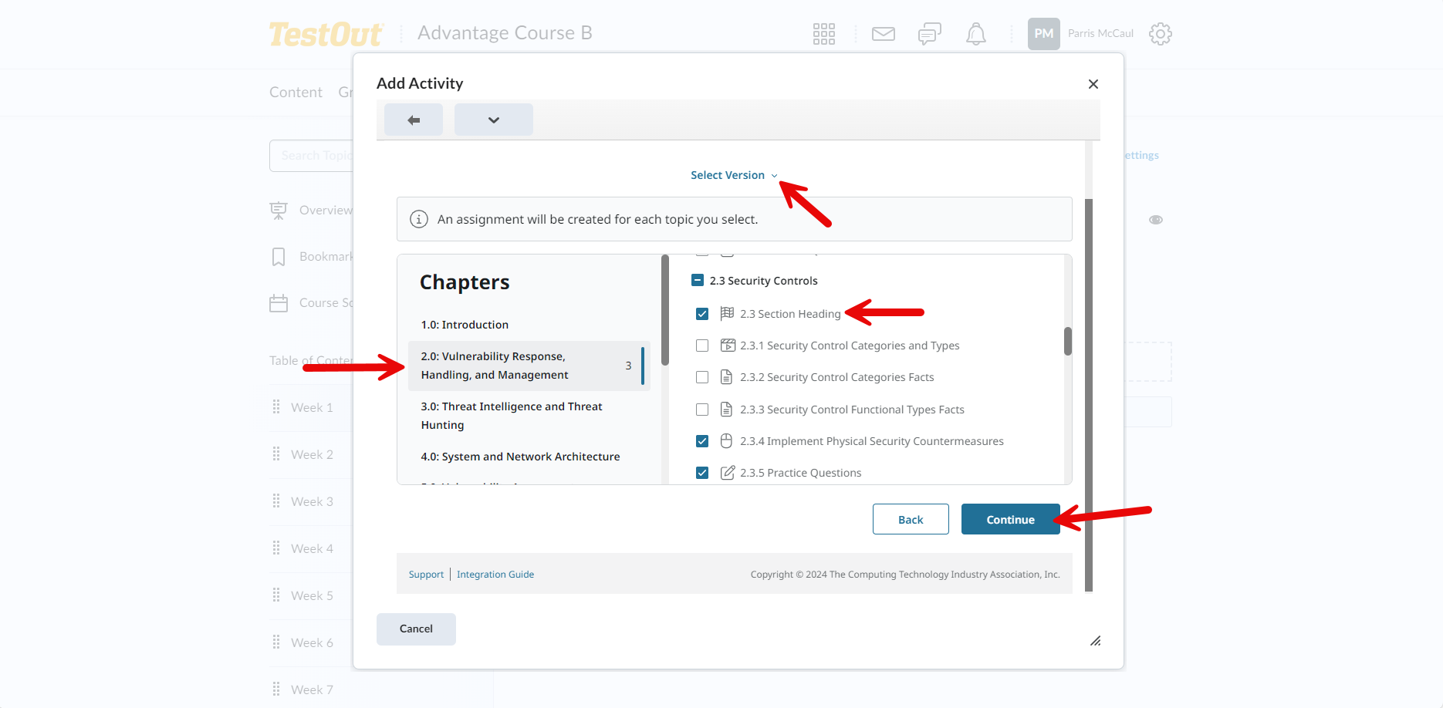The height and width of the screenshot is (708, 1443).
Task: Open the chevron dropdown in dialog toolbar
Action: pyautogui.click(x=494, y=120)
